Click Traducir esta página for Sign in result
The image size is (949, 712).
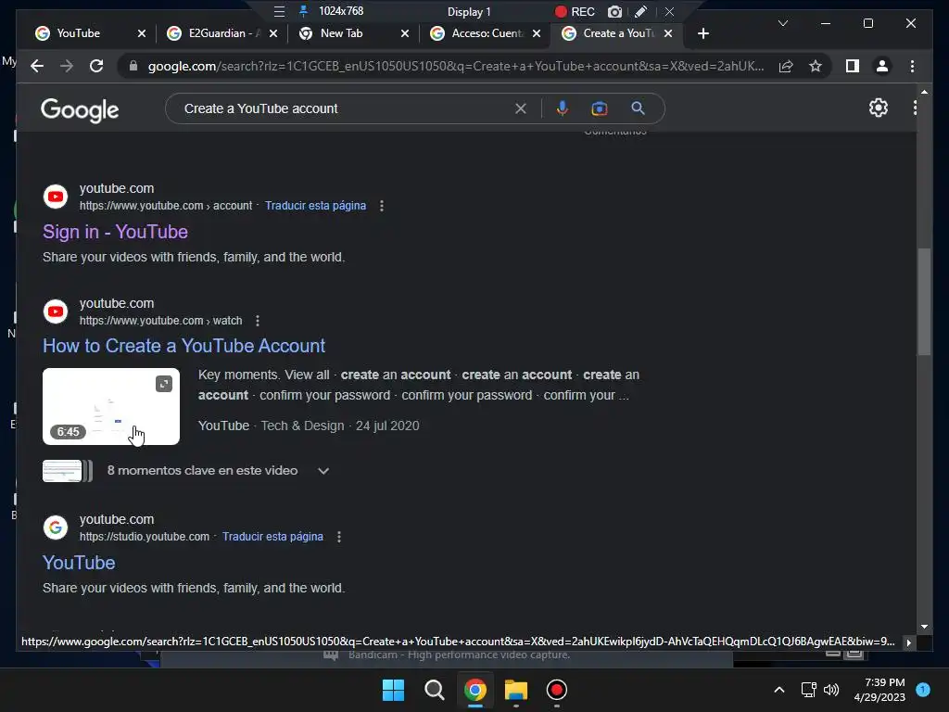(x=315, y=206)
